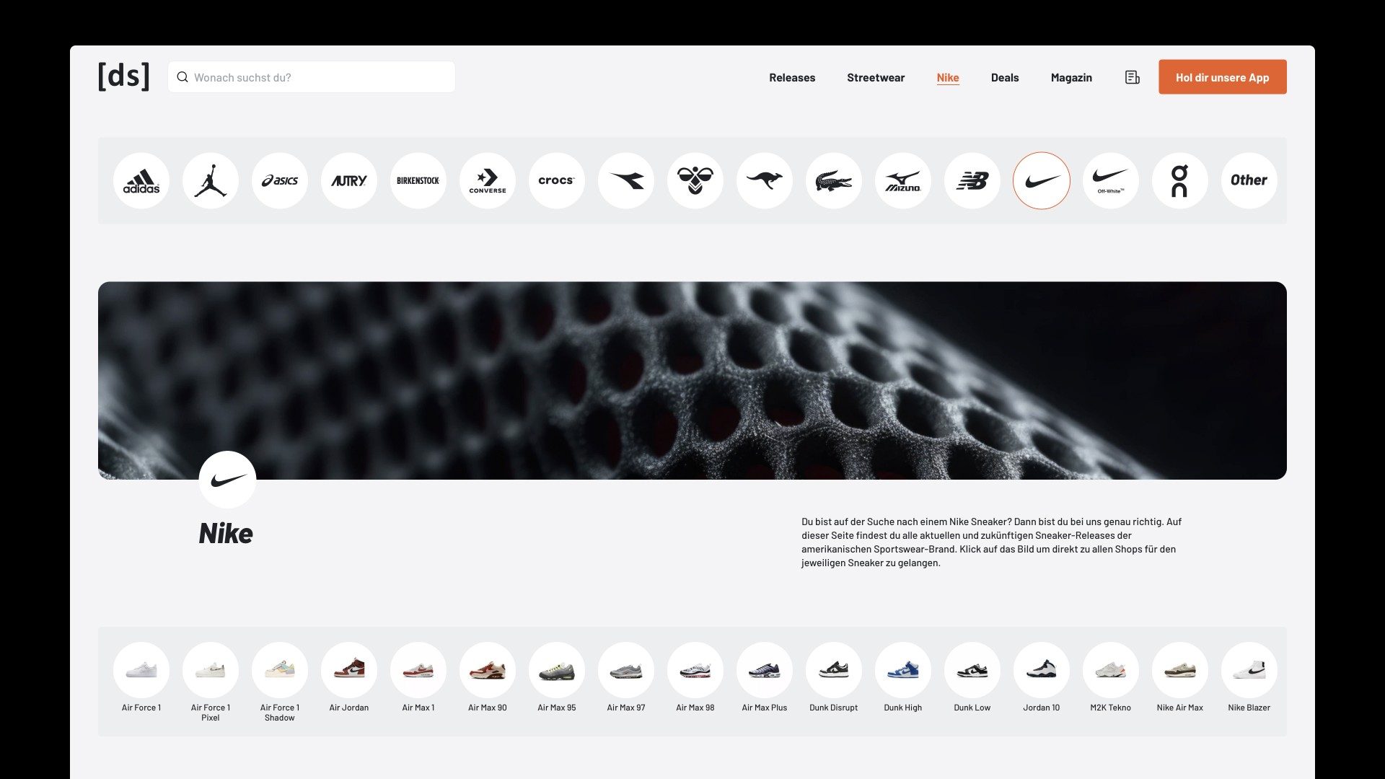Click the Hol dir unsere App button
The image size is (1385, 779).
click(1223, 77)
